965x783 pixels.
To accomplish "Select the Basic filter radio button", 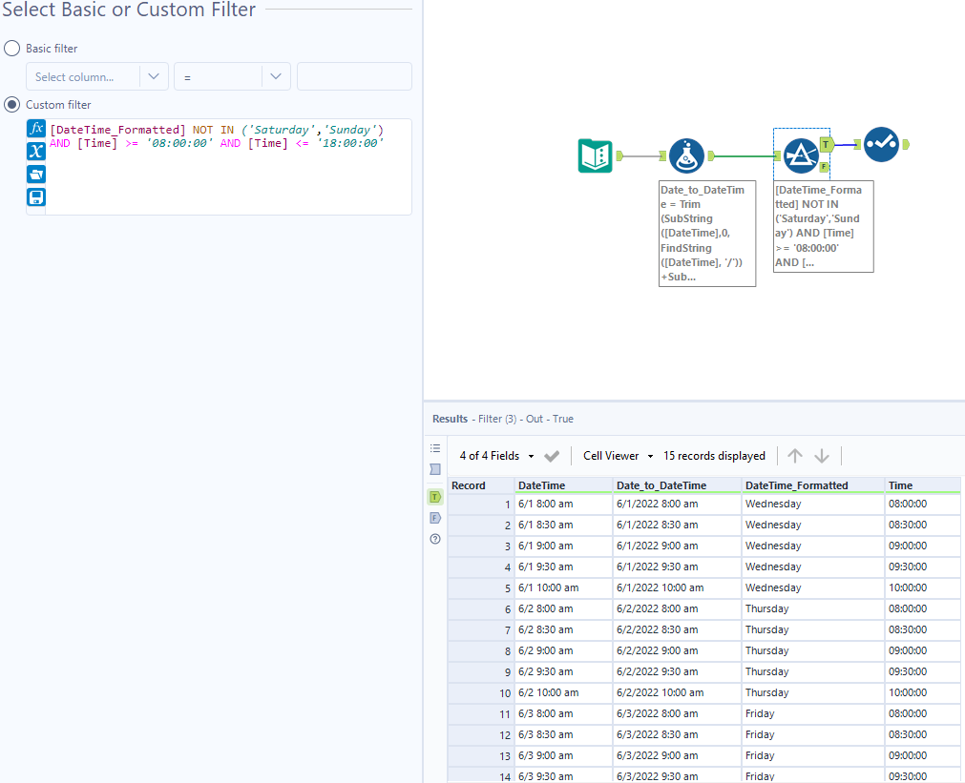I will (12, 49).
